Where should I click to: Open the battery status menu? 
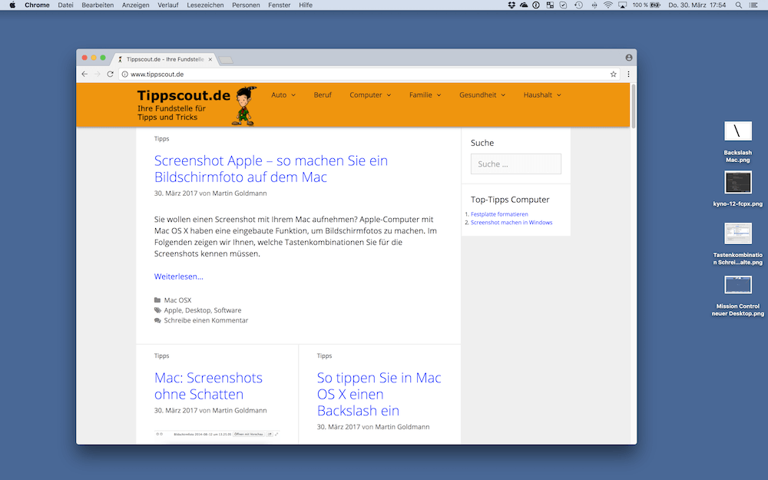pyautogui.click(x=647, y=5)
